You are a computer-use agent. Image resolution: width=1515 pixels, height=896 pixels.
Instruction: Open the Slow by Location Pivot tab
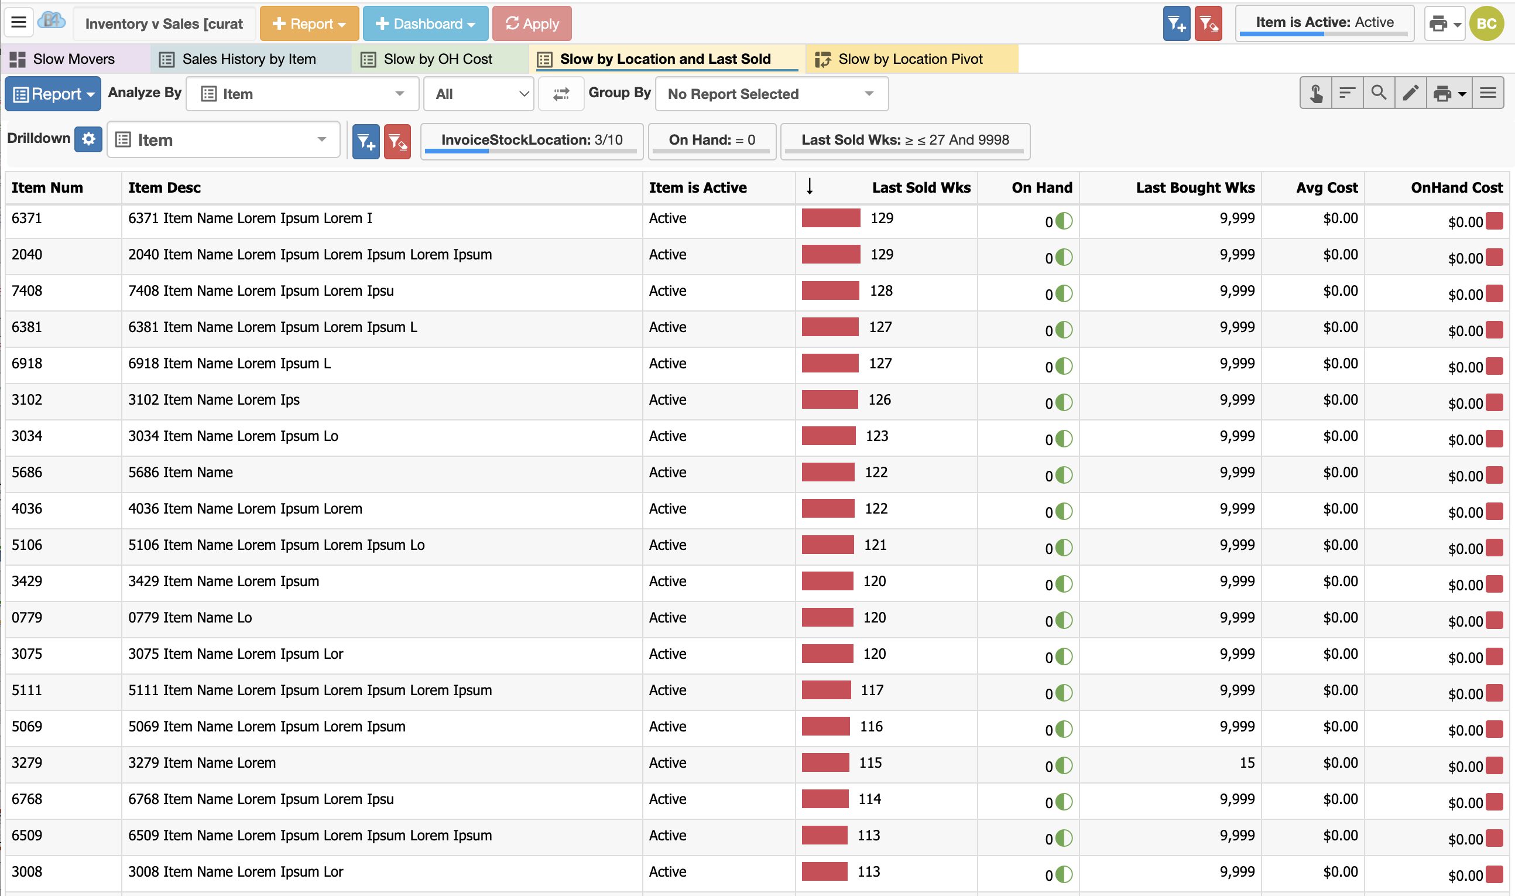(911, 59)
